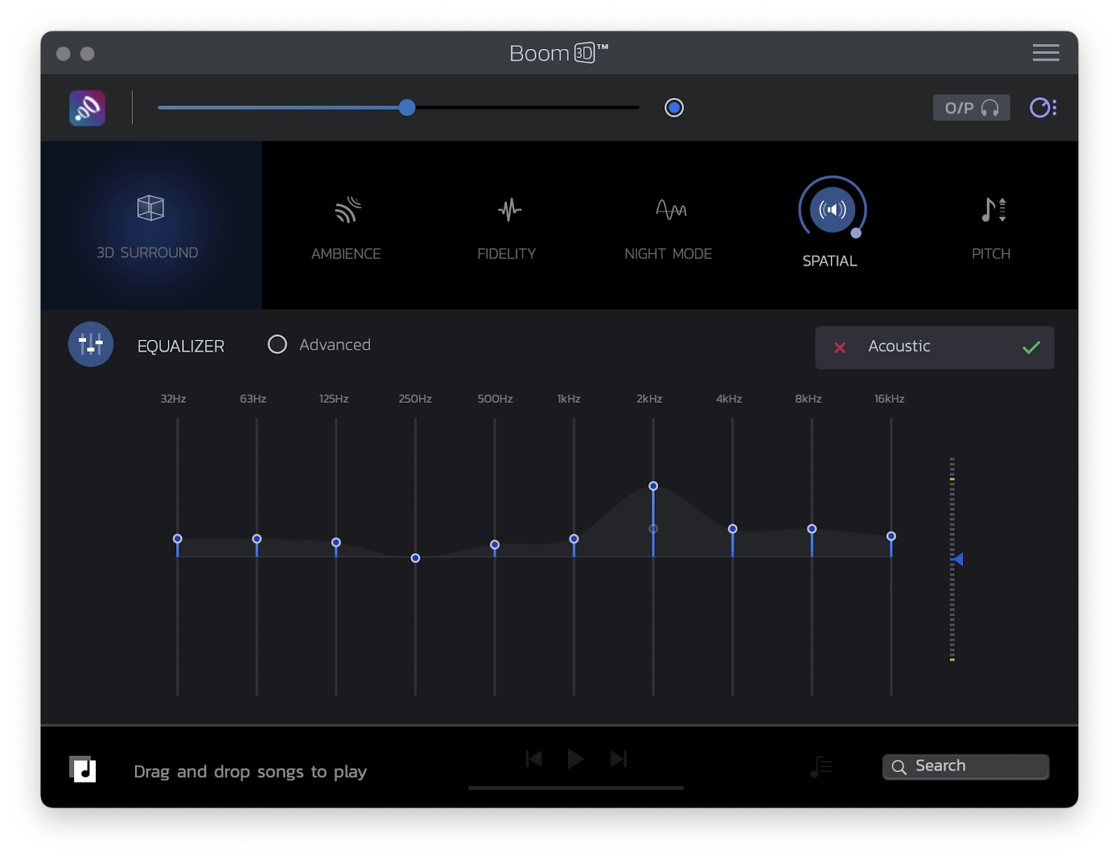Toggle the Equalizer on/off button

pyautogui.click(x=91, y=344)
